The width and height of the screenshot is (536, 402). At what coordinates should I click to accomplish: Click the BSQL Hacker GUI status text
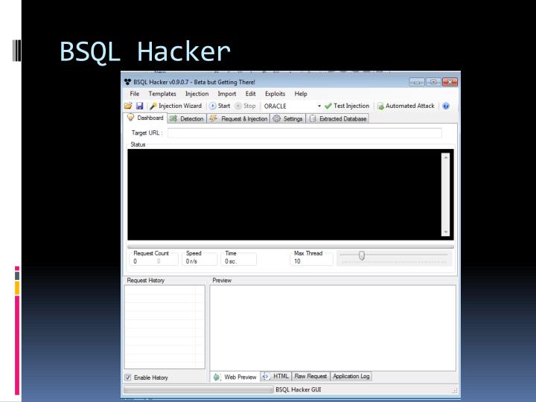click(298, 389)
